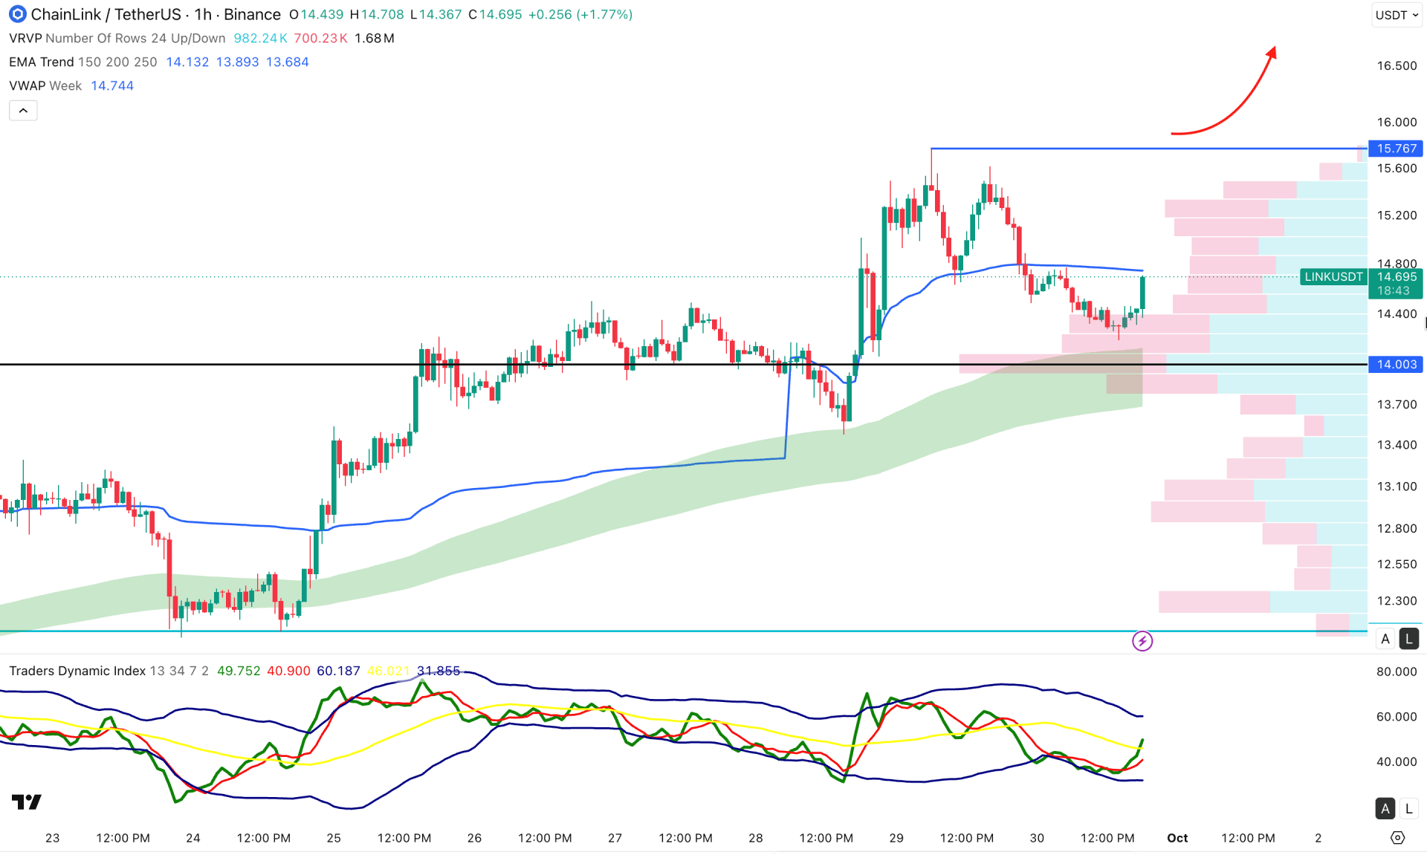The height and width of the screenshot is (855, 1427).
Task: Click the purple lightning event marker icon
Action: click(x=1142, y=641)
